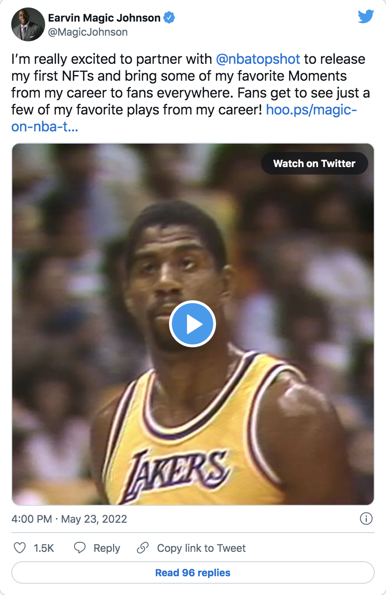Click the profile avatar photo
This screenshot has width=386, height=595.
[x=28, y=24]
